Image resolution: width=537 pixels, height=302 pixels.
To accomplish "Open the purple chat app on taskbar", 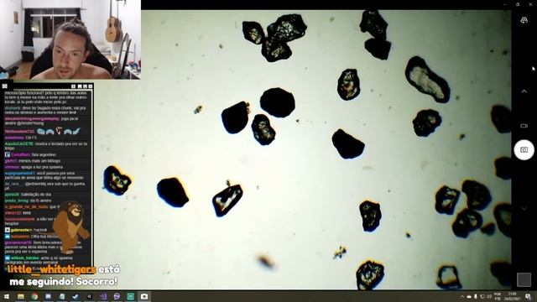I will pos(117,296).
